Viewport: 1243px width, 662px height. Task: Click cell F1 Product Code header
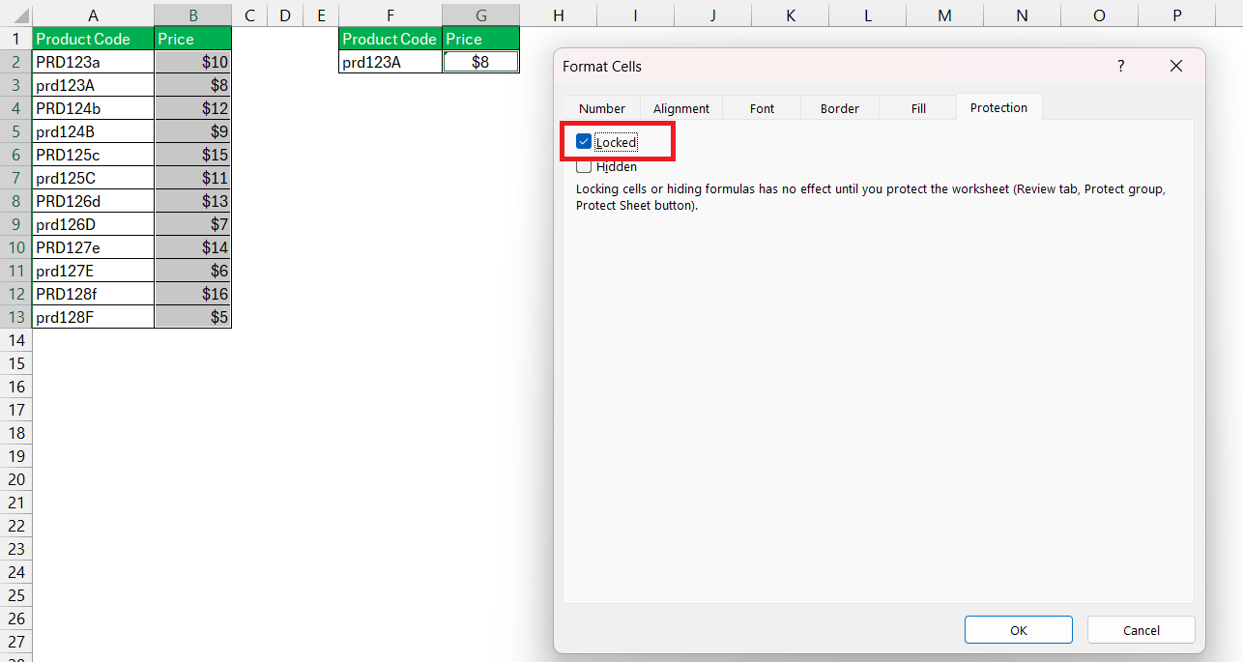[390, 39]
